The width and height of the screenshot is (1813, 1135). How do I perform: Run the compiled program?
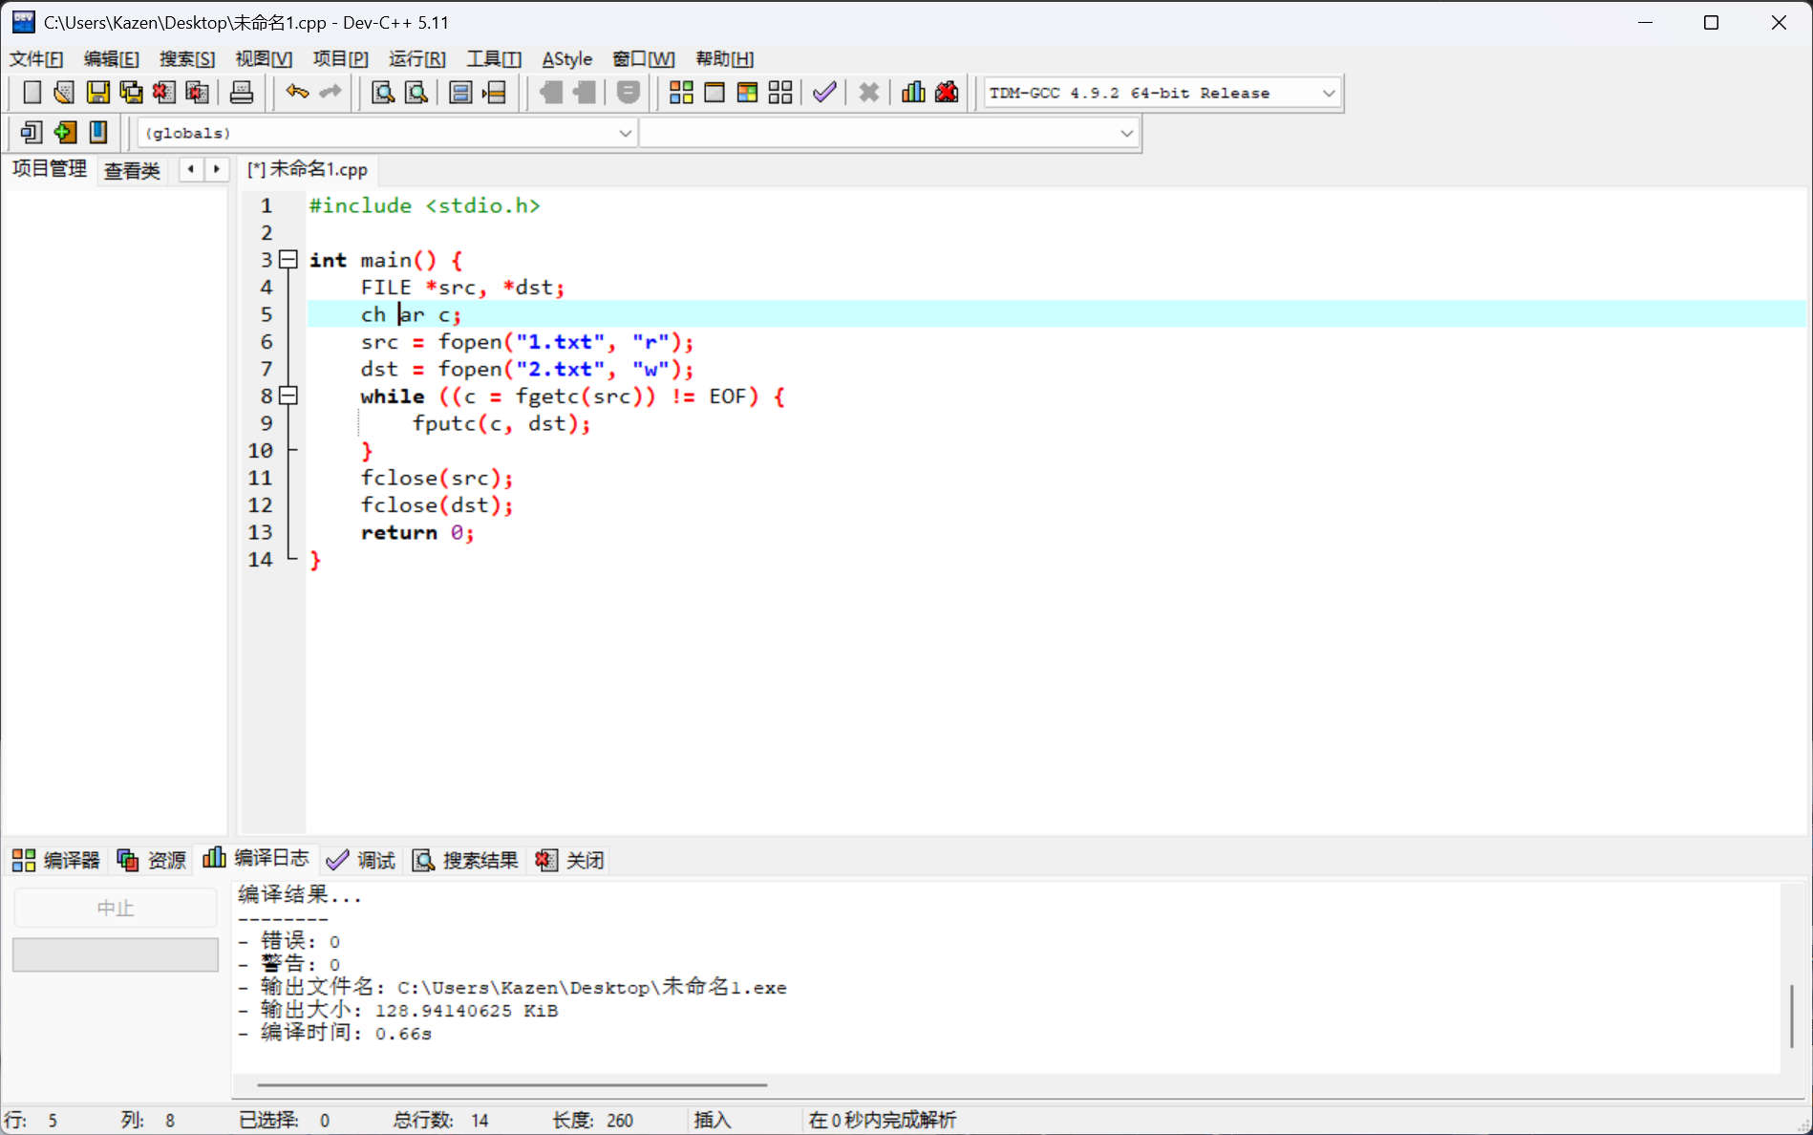715,92
